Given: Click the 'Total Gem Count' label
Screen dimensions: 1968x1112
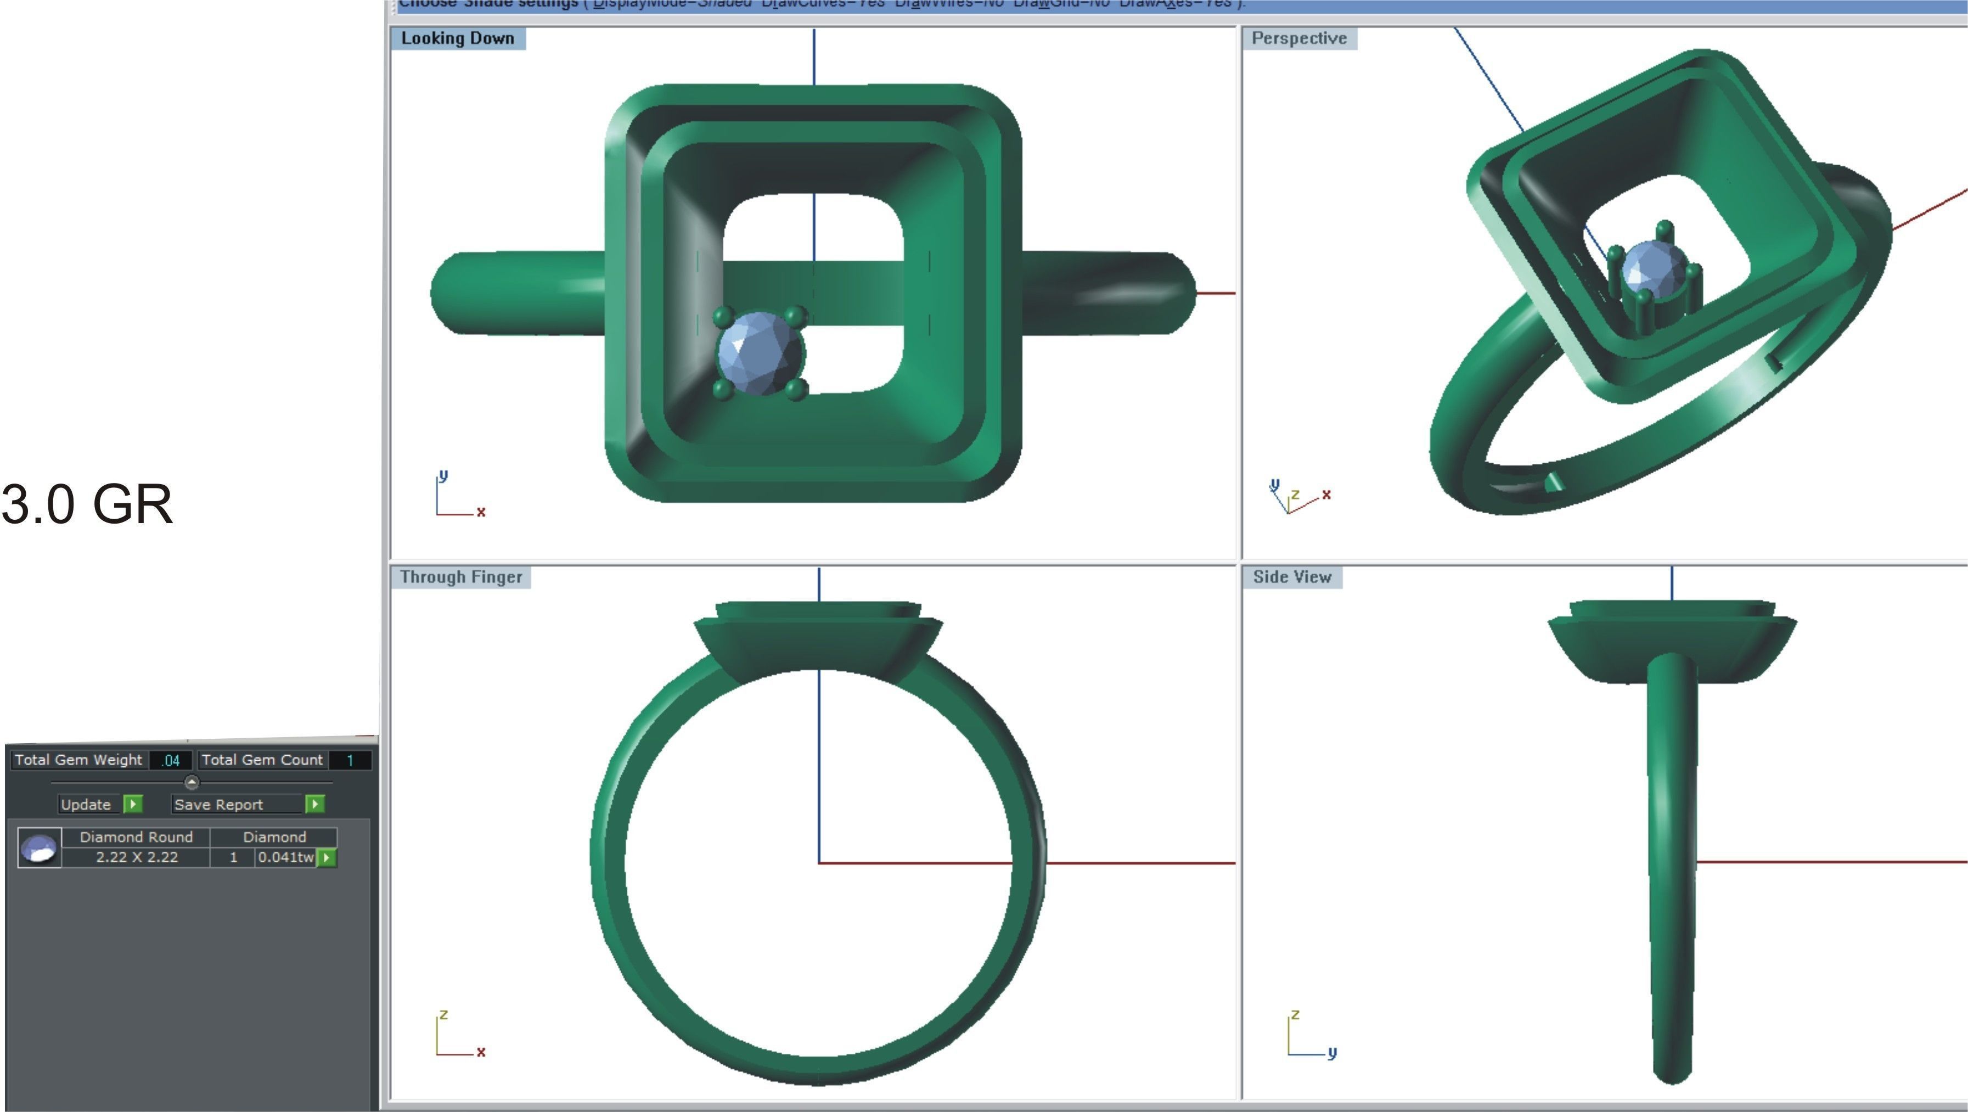Looking at the screenshot, I should 262,760.
